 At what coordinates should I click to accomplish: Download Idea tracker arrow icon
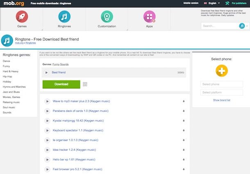[x=184, y=150]
